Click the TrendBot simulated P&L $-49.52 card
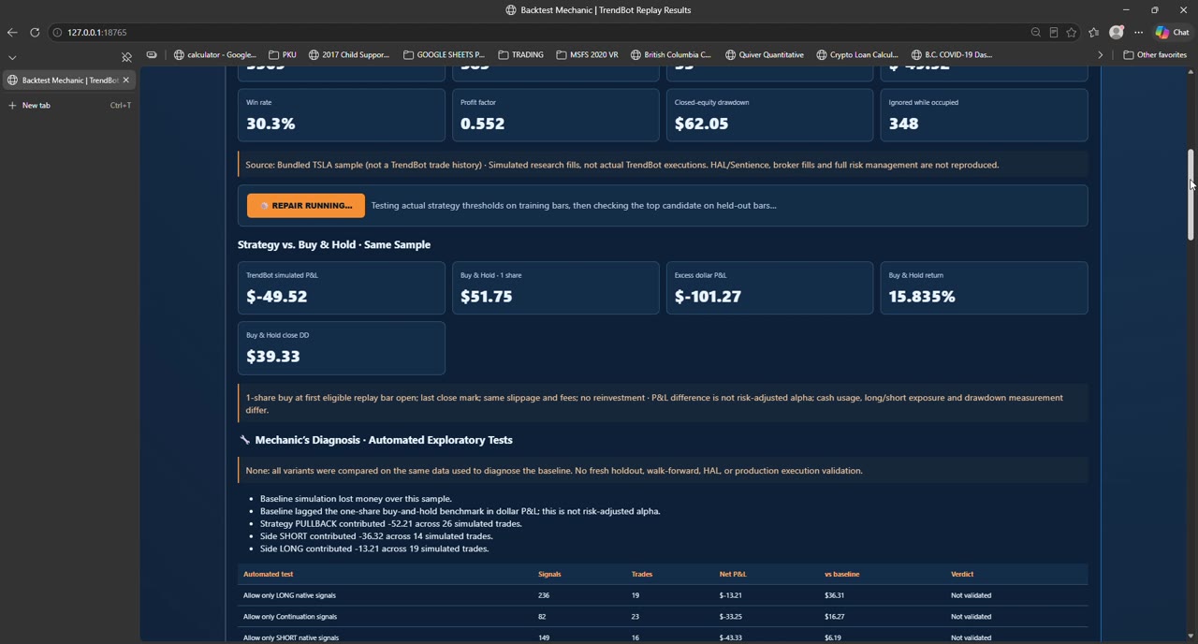1198x644 pixels. [342, 287]
